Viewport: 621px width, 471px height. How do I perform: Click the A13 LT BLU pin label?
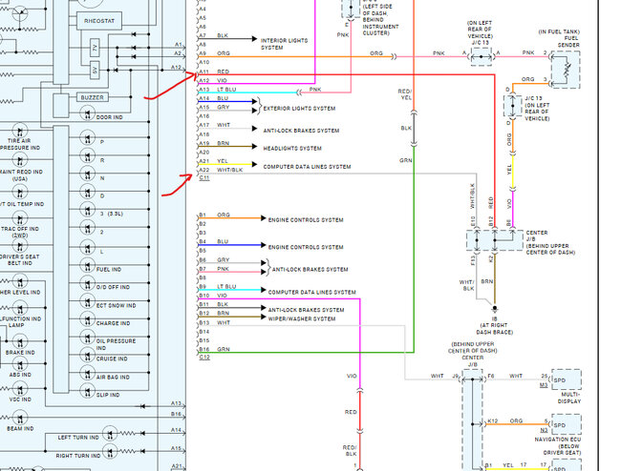[218, 90]
